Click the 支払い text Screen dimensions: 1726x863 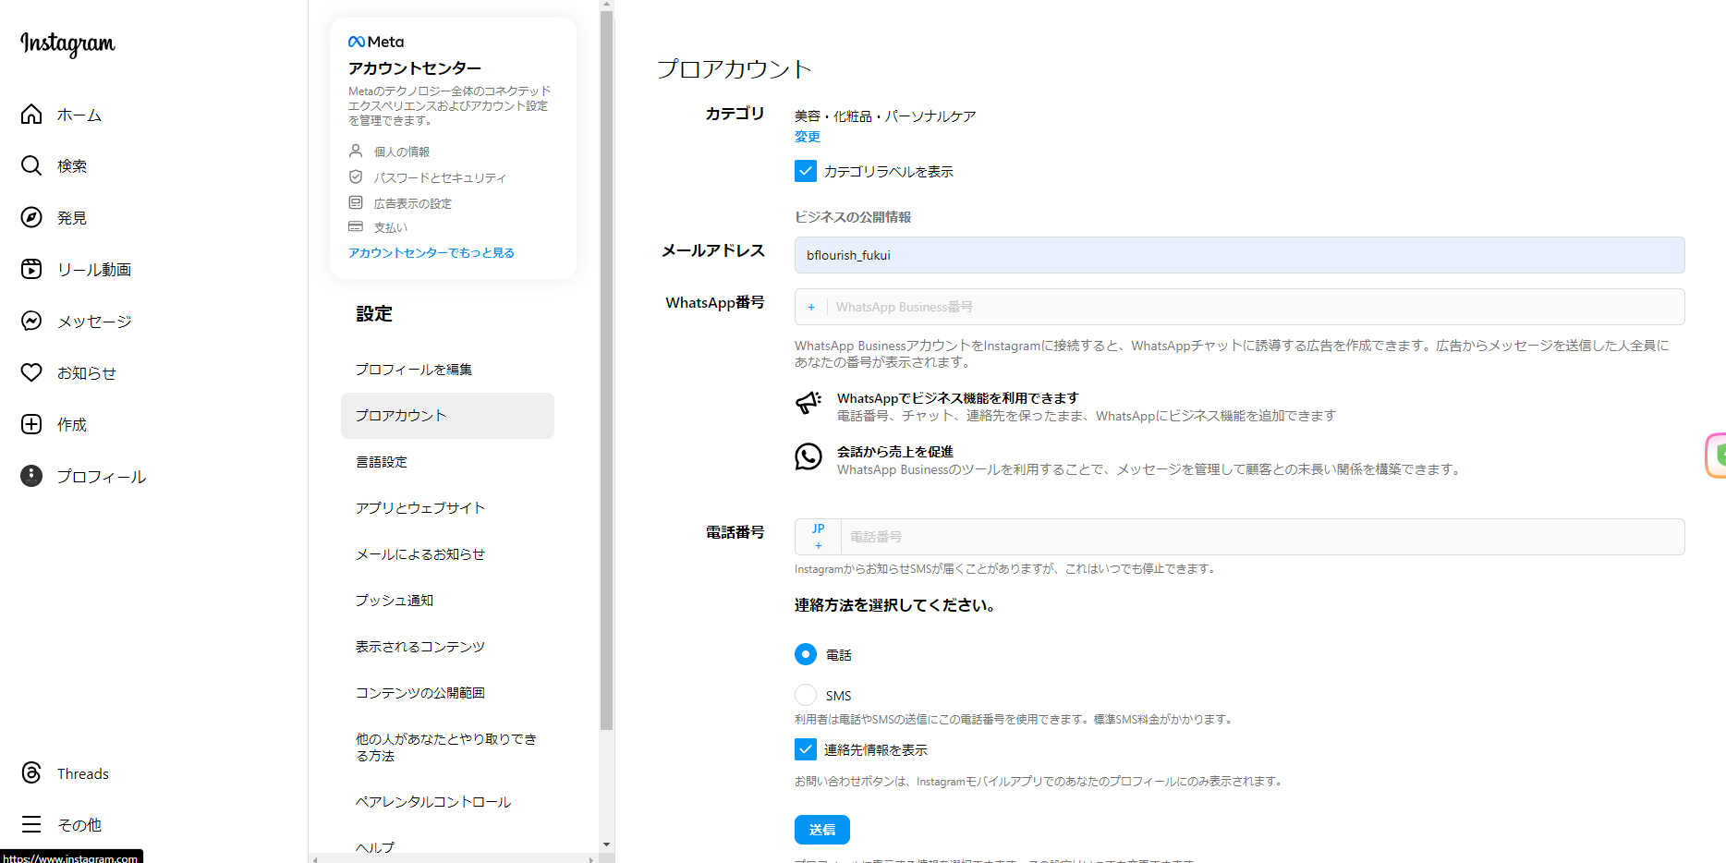pyautogui.click(x=391, y=227)
